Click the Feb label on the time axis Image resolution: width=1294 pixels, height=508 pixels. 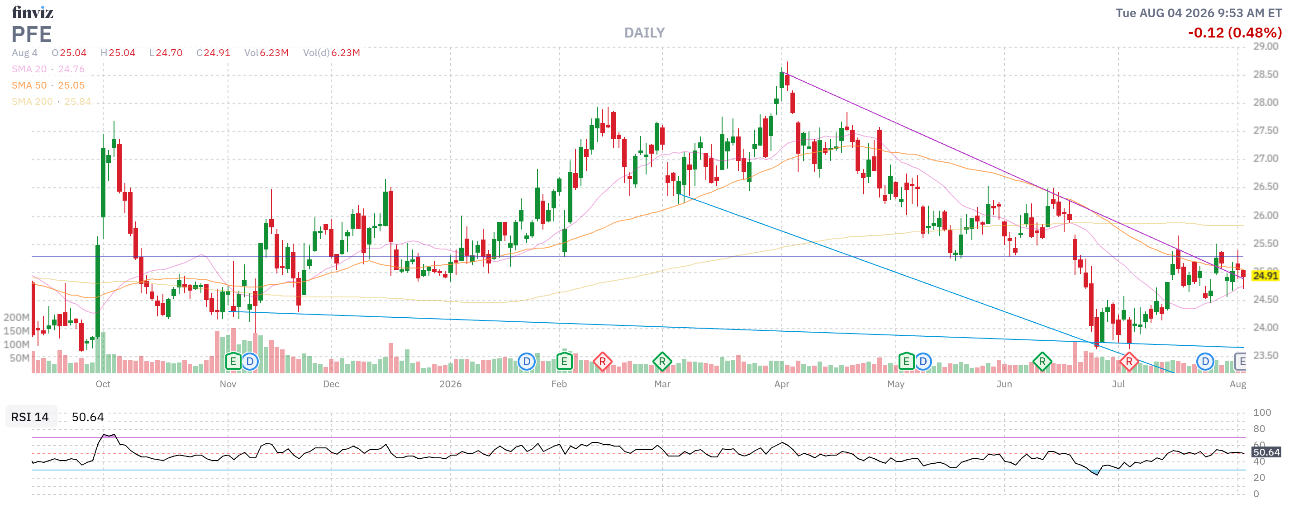(x=559, y=384)
